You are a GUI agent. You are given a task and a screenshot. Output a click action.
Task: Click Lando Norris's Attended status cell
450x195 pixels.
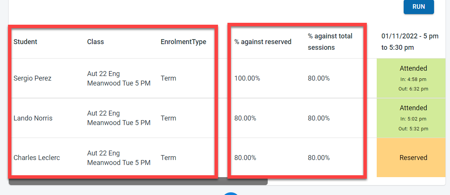click(x=411, y=118)
